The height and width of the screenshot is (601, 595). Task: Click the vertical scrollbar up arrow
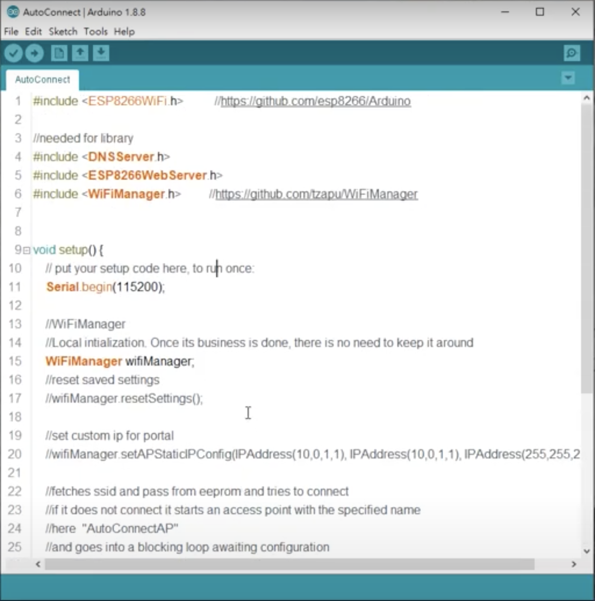[587, 98]
